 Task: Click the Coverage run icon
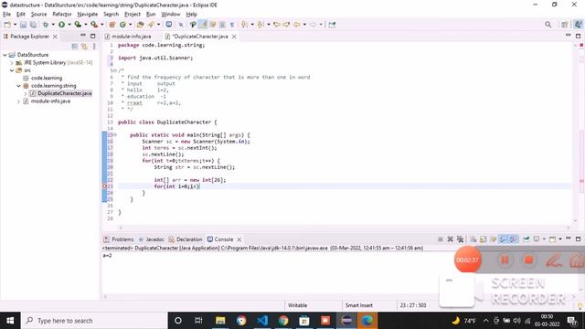(x=78, y=25)
